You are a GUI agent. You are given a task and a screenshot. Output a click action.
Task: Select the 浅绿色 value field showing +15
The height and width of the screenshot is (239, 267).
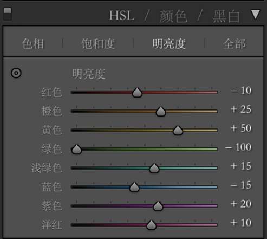[x=240, y=166]
